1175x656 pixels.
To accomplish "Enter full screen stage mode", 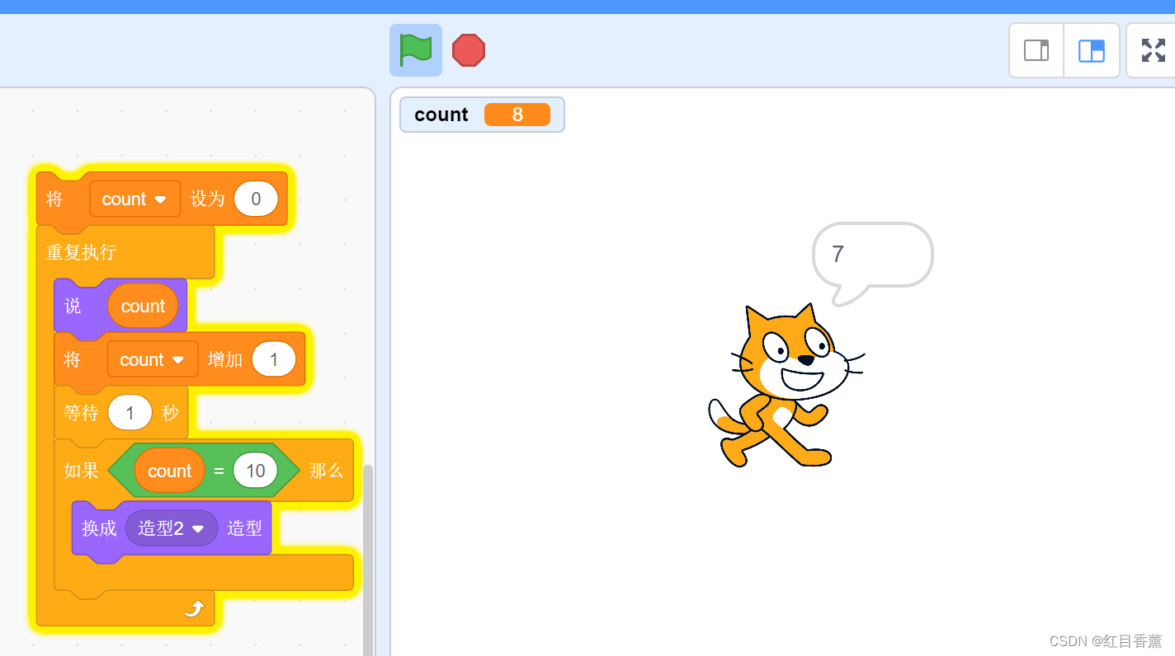I will tap(1153, 50).
